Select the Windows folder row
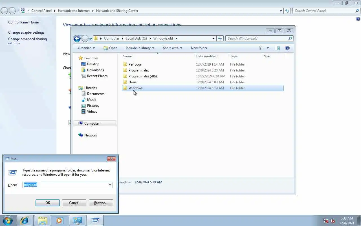 coord(203,88)
